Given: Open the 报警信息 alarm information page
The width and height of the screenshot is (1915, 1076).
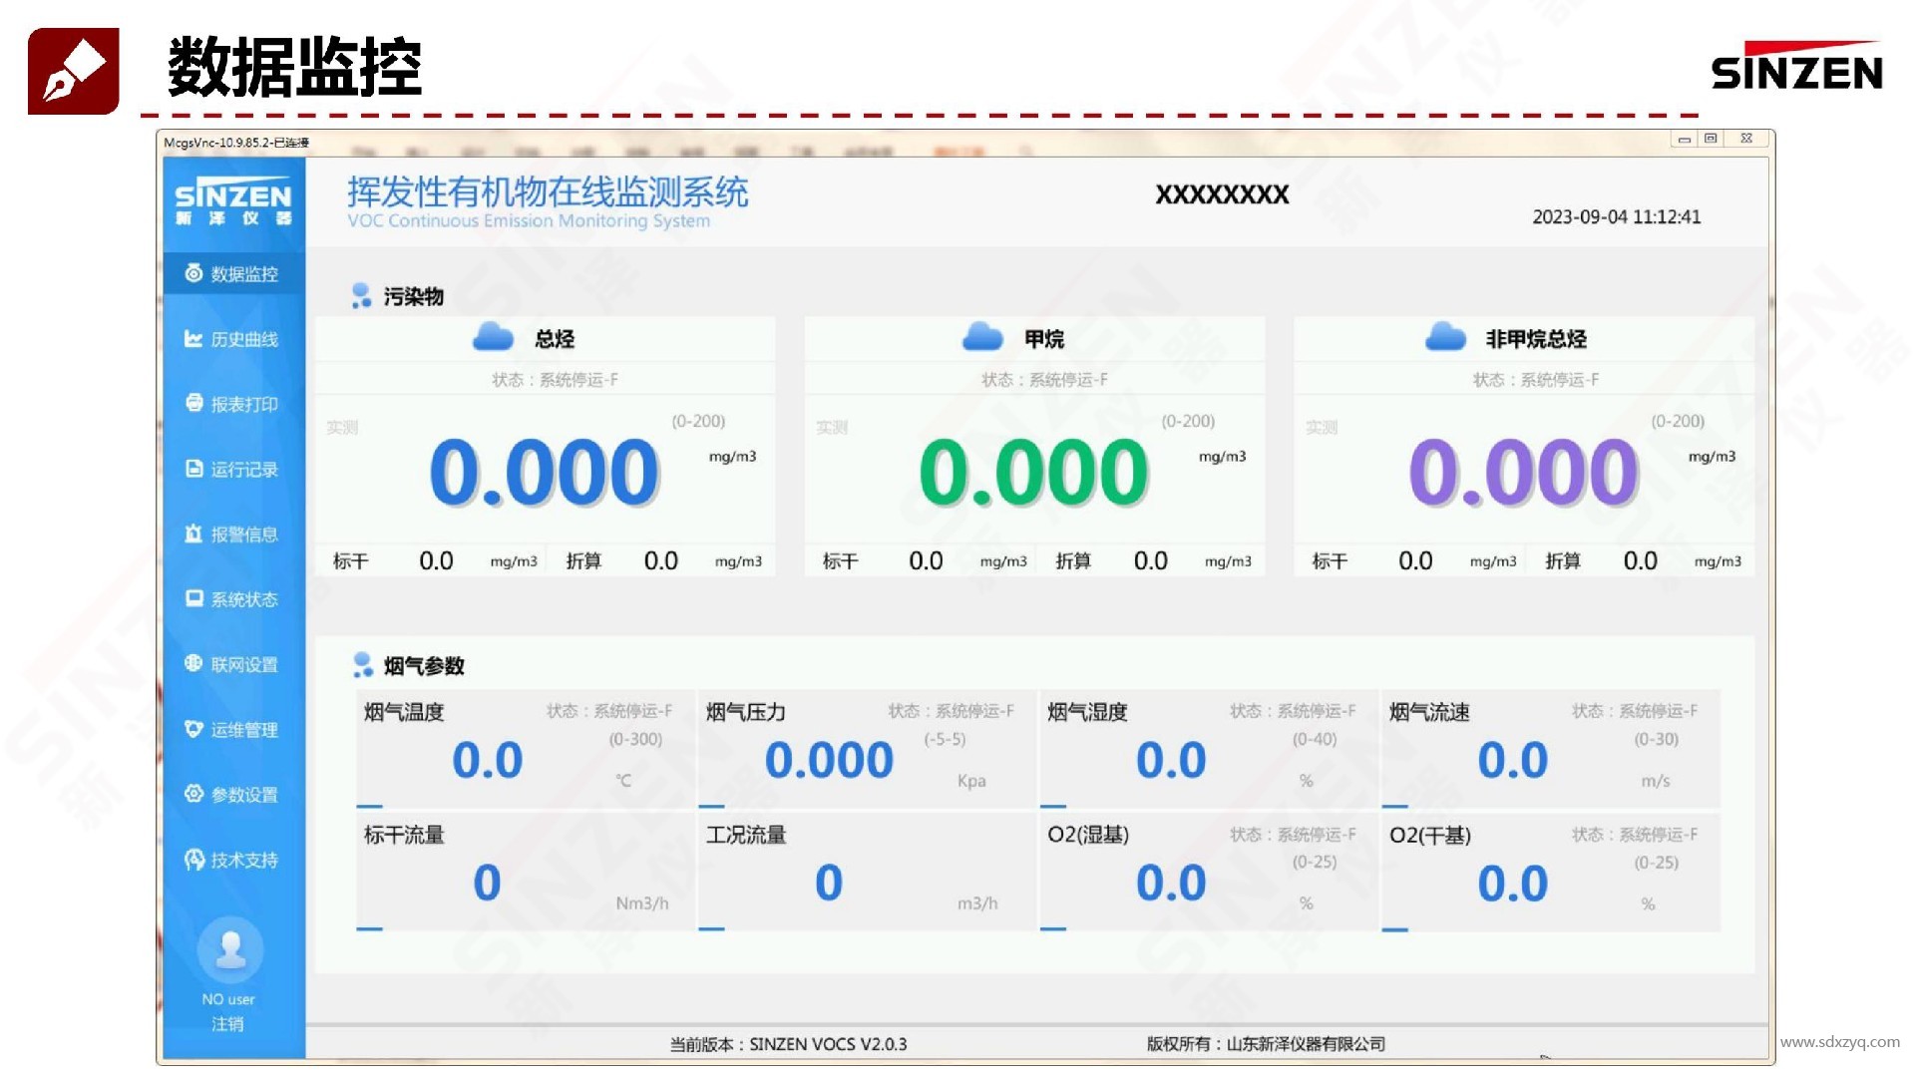Looking at the screenshot, I should (231, 534).
